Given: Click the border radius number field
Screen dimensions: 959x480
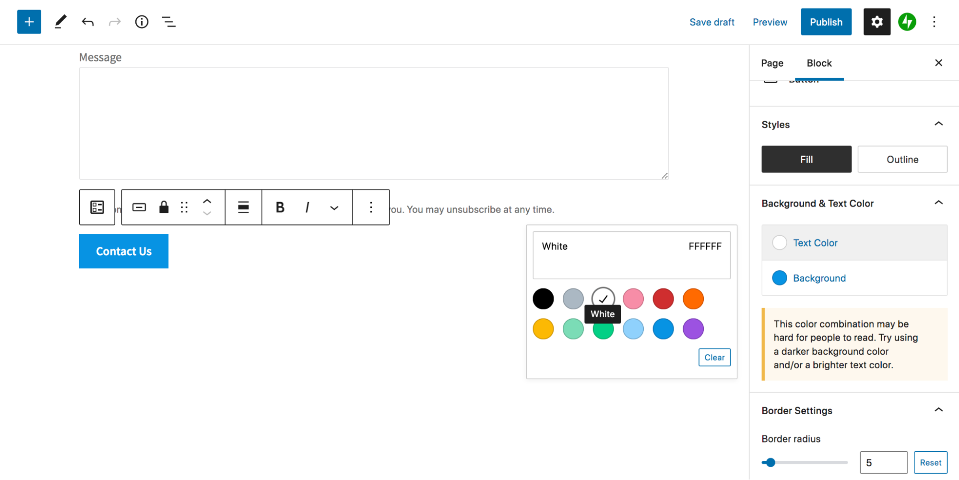Looking at the screenshot, I should click(x=884, y=463).
